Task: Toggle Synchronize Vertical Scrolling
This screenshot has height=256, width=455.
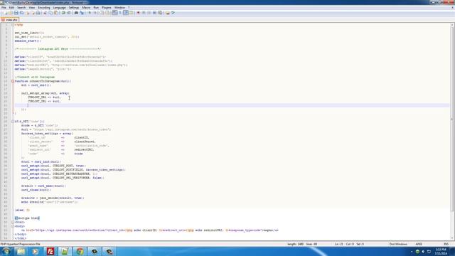Action: pyautogui.click(x=101, y=13)
